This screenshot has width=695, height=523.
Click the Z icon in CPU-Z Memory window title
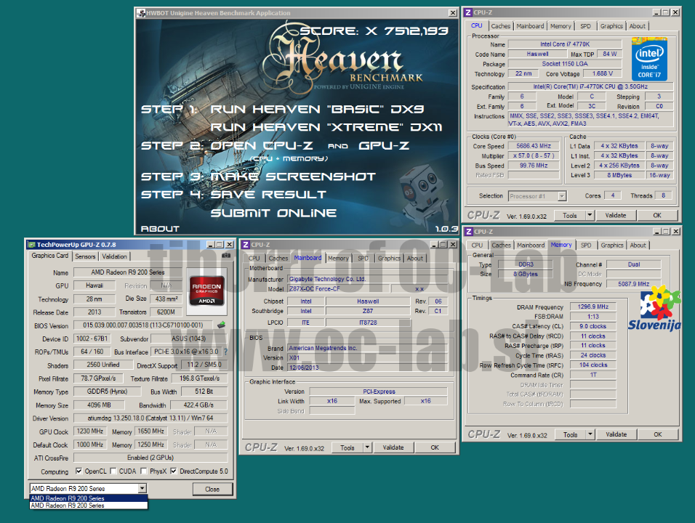click(468, 232)
